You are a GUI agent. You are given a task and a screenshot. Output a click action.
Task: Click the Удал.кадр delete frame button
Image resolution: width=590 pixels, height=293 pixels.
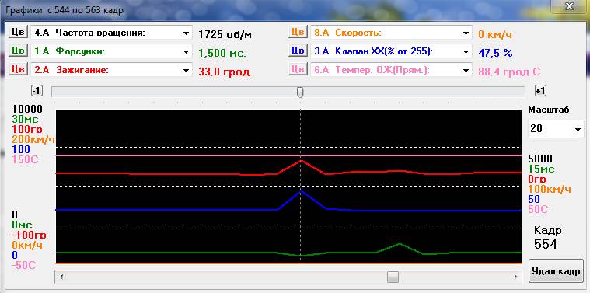pyautogui.click(x=556, y=270)
